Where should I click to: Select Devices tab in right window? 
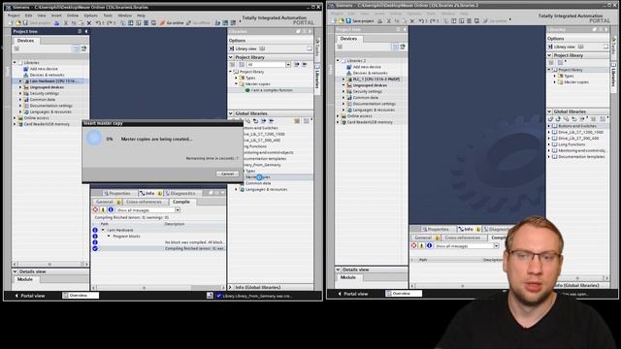(x=348, y=39)
